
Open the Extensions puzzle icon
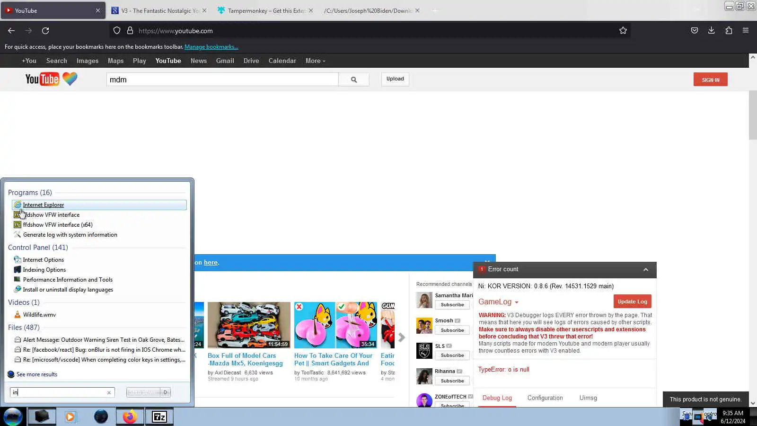coord(729,31)
